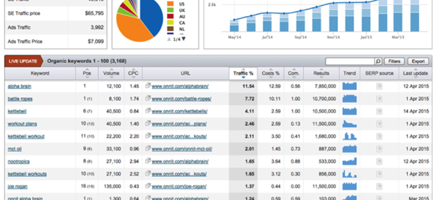Sort table by Volume column
The height and width of the screenshot is (200, 434).
coord(111,73)
